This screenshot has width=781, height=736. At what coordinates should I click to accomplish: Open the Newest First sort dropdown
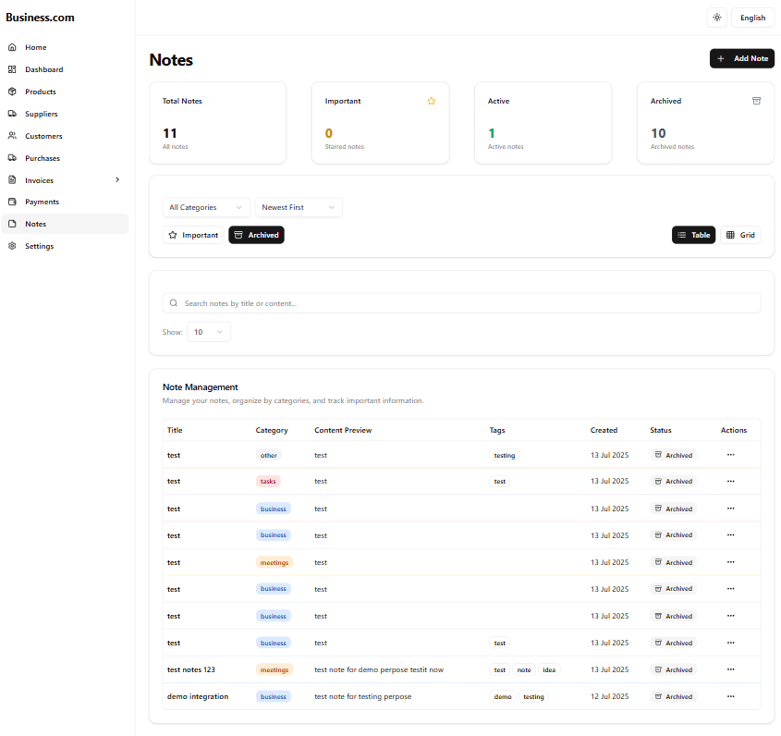pos(299,207)
